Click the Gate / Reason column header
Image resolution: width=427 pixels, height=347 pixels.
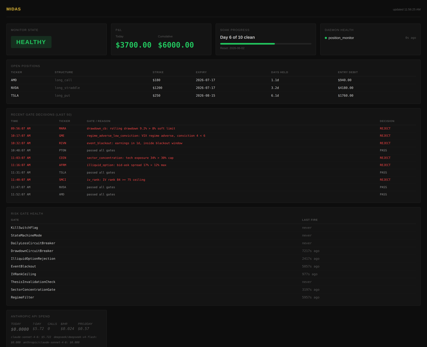coord(98,121)
